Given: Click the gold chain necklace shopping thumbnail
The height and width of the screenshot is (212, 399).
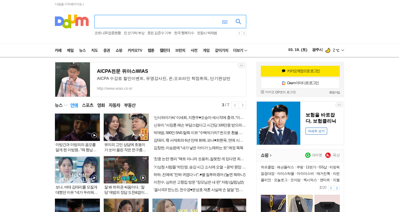Looking at the screenshot, I should (273, 203).
